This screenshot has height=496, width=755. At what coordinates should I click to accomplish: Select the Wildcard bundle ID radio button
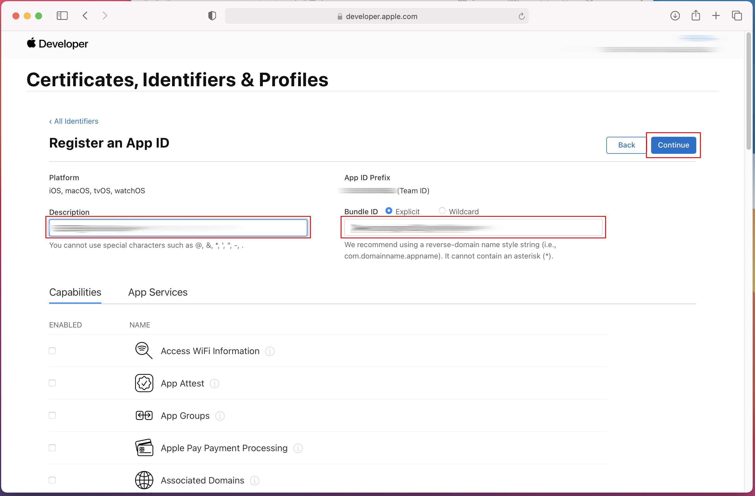click(x=442, y=211)
